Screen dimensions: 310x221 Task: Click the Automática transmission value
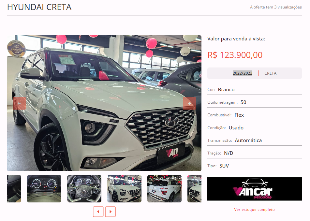click(248, 140)
